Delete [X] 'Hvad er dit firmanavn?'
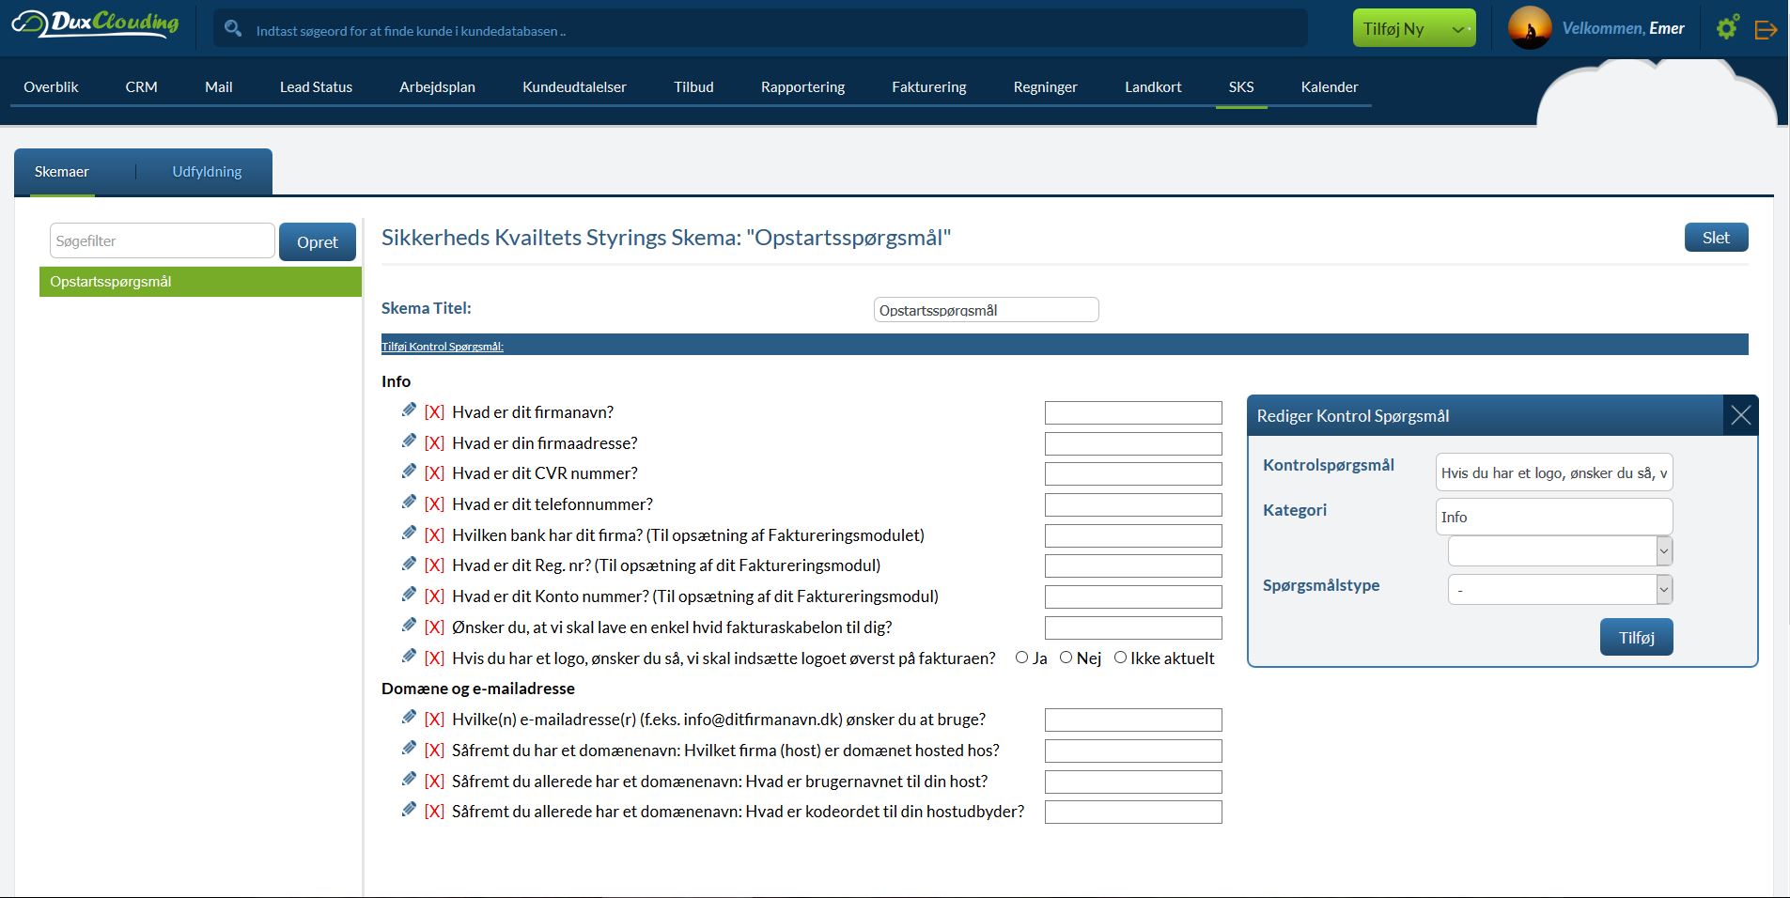Viewport: 1790px width, 898px height. click(434, 412)
